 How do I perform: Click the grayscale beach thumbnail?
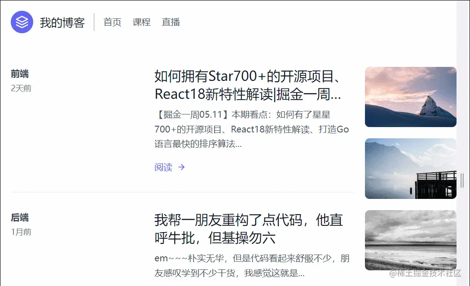coord(410,240)
